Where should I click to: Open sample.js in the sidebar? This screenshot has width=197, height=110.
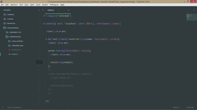coord(14,54)
